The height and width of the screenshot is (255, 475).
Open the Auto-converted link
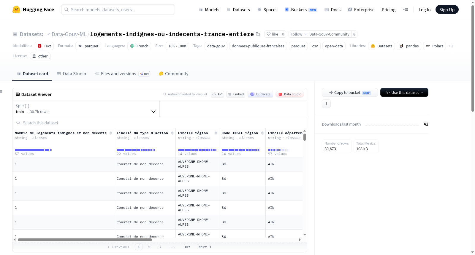coord(179,94)
